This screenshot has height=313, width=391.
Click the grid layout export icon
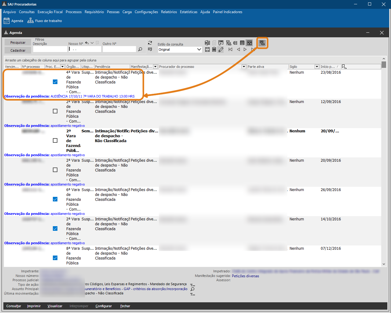221,43
